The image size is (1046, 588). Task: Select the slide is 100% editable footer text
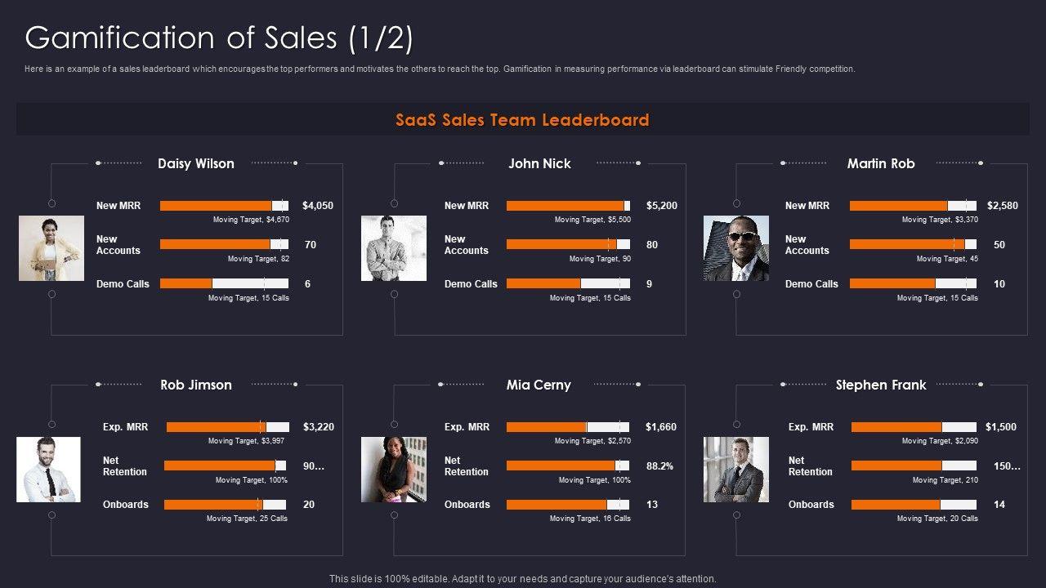point(522,579)
